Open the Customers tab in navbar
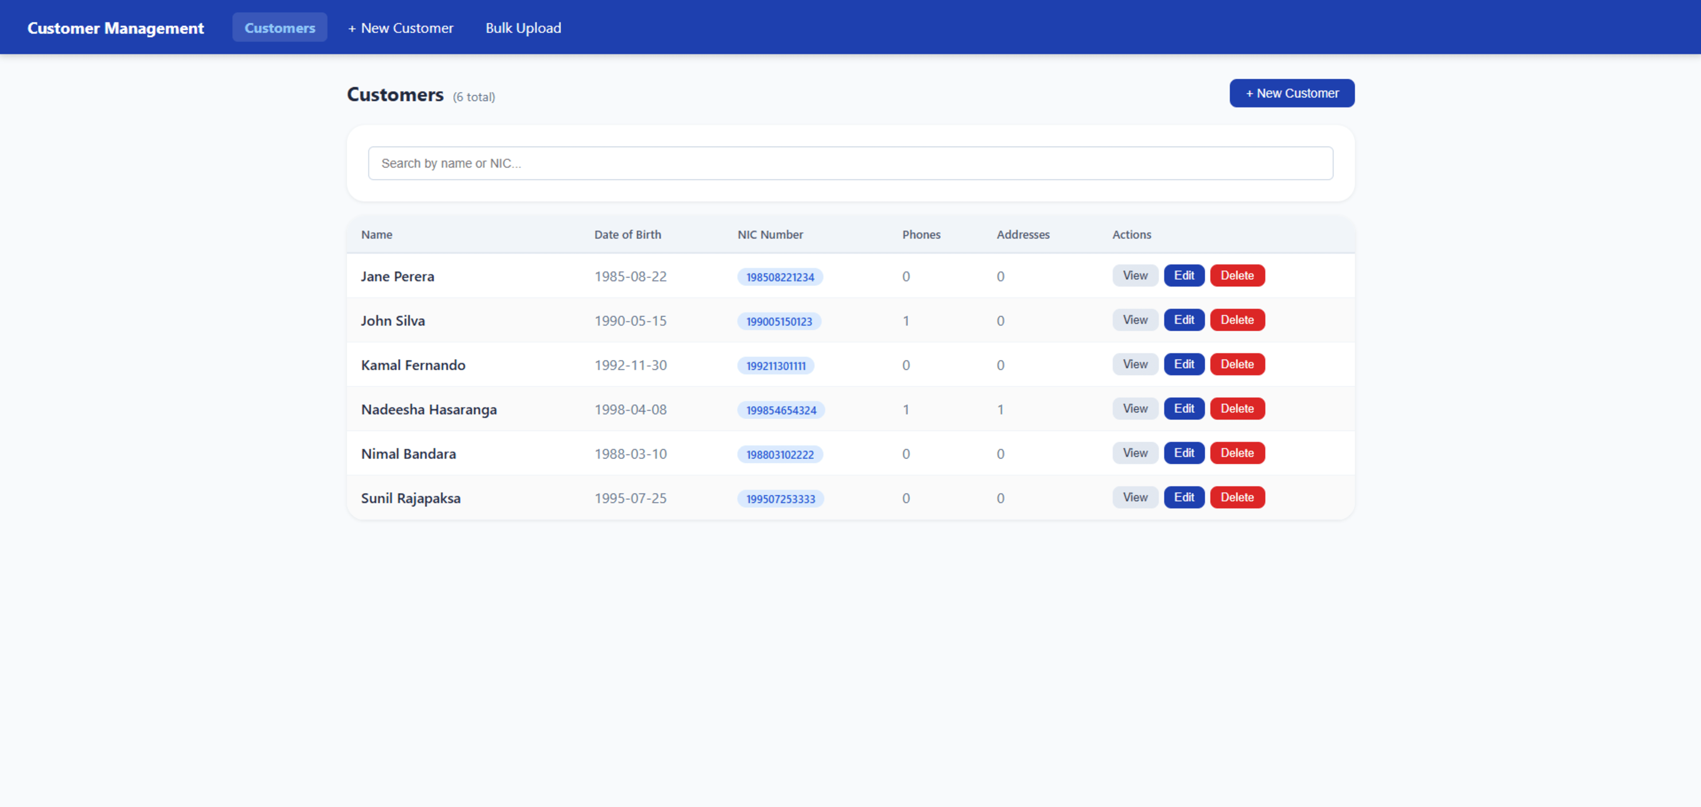The image size is (1701, 807). [280, 28]
